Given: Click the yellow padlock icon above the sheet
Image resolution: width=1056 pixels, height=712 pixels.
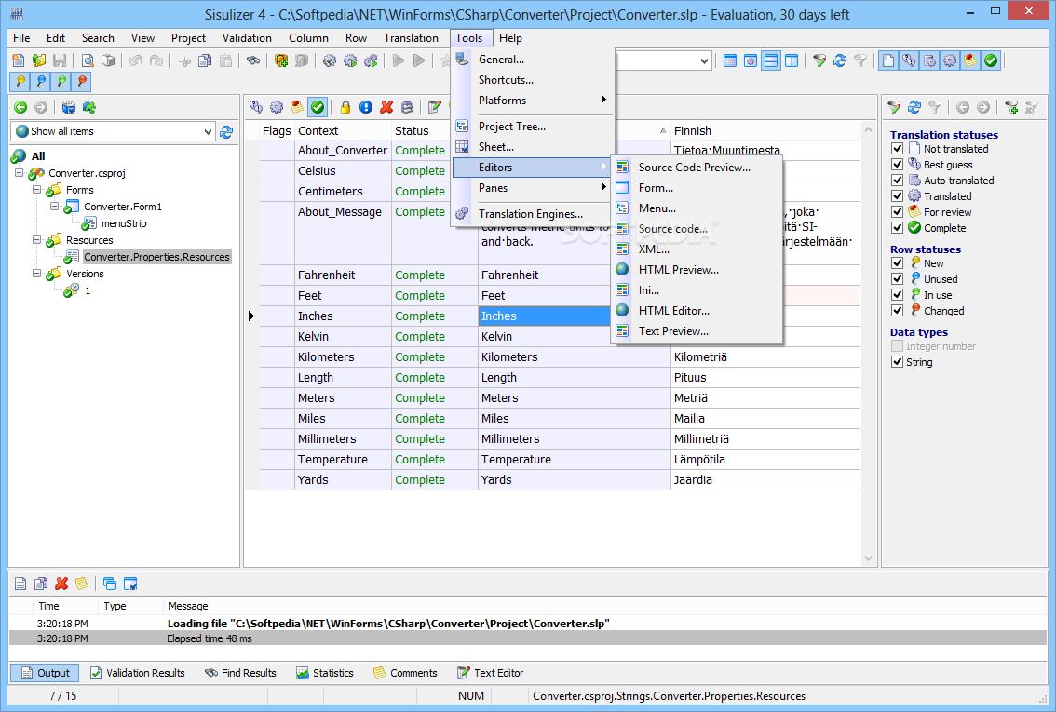Looking at the screenshot, I should coord(345,107).
